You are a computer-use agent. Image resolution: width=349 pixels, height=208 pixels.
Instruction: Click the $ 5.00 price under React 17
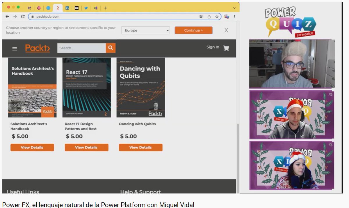click(74, 136)
